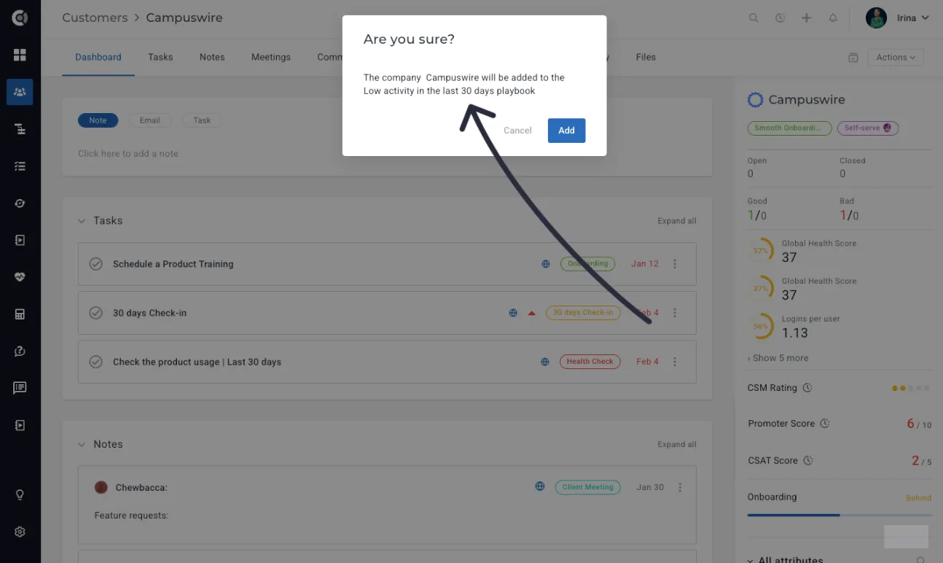
Task: Collapse the Tasks section
Action: [x=82, y=220]
